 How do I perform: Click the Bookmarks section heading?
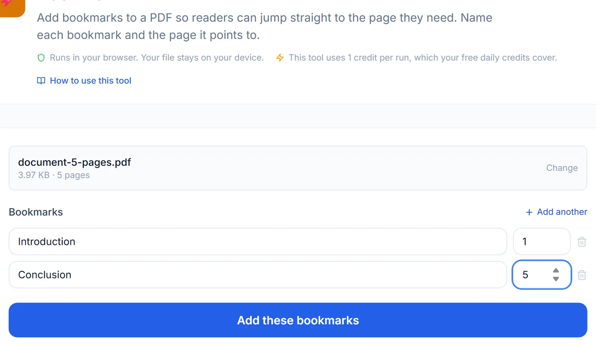click(x=36, y=212)
